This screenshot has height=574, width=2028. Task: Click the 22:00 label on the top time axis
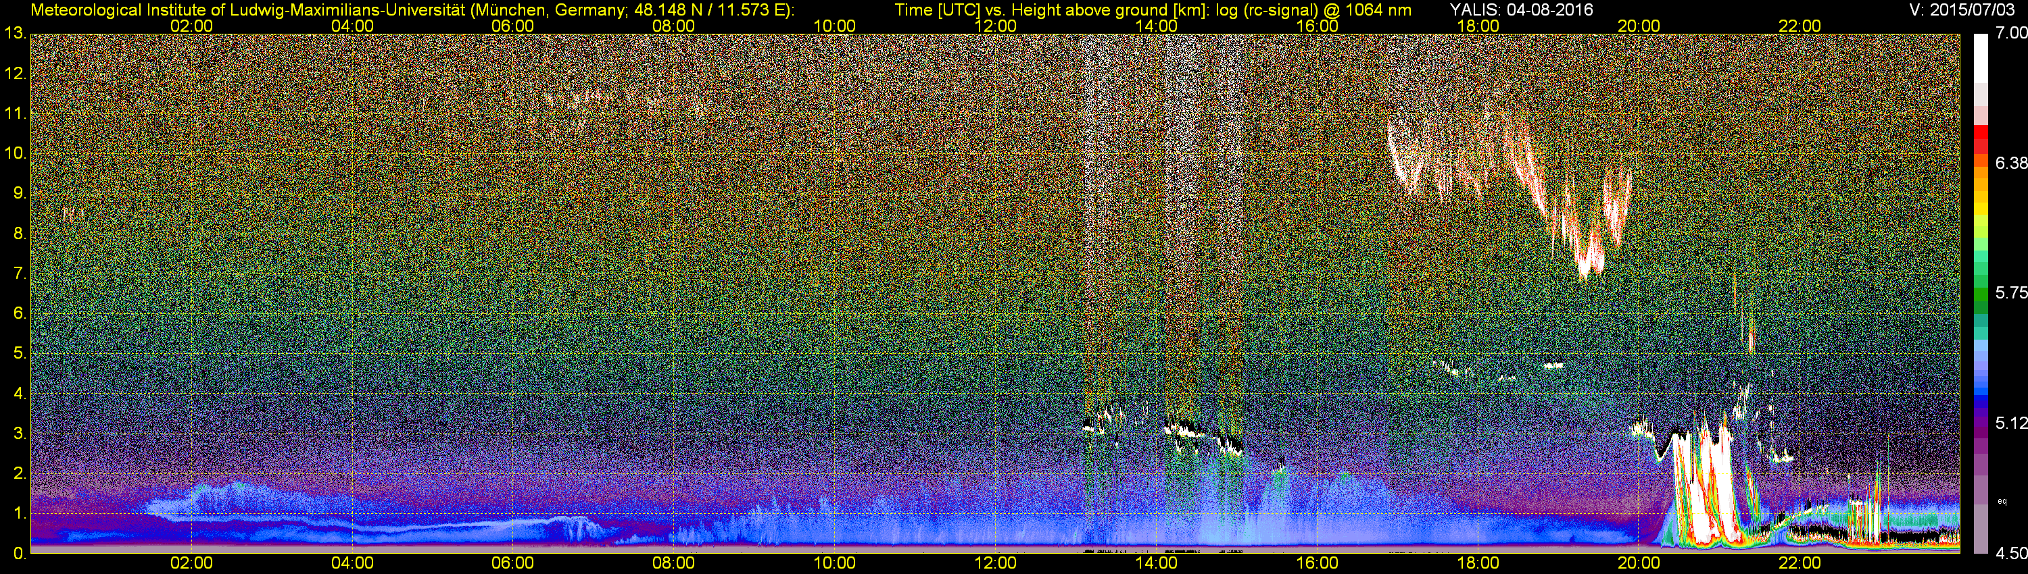pyautogui.click(x=1800, y=26)
